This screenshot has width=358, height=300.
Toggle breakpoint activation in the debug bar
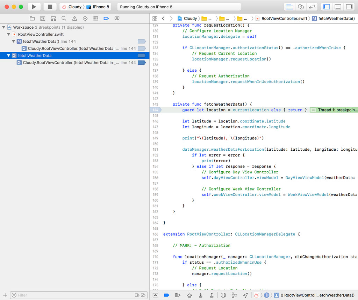point(167,295)
